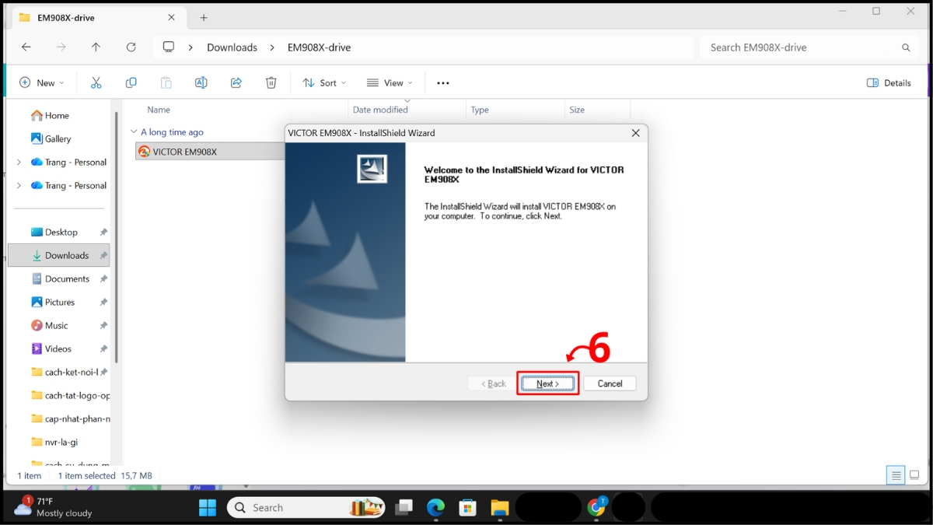Screen dimensions: 933x525
Task: Click the This PC monitor icon
Action: [x=169, y=47]
